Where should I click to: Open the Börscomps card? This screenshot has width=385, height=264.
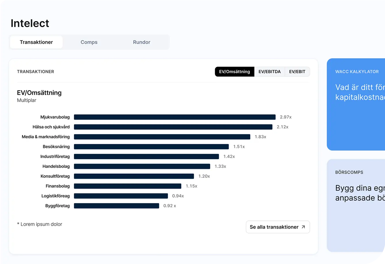pos(356,205)
